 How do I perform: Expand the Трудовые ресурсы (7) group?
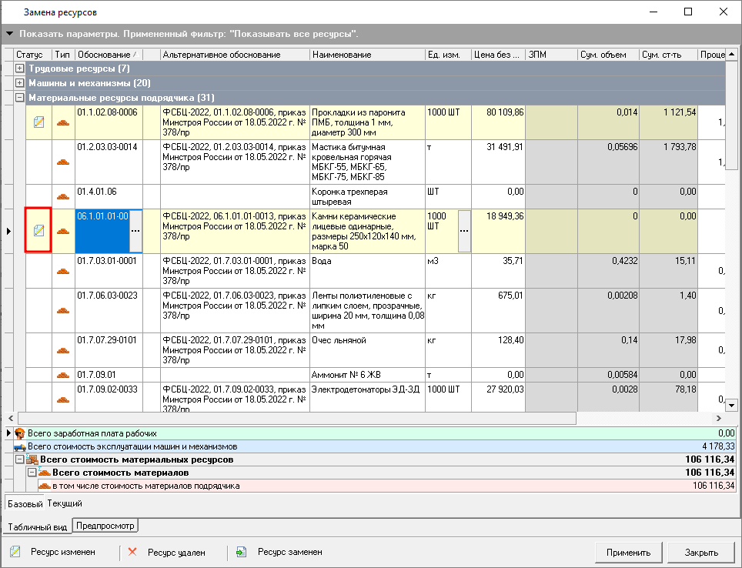coord(20,69)
